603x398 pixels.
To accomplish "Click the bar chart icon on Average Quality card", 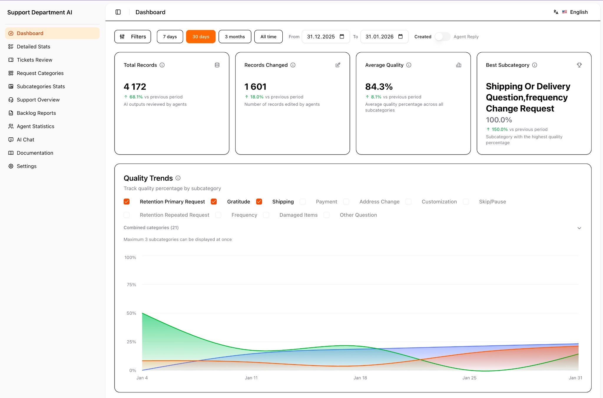I will pyautogui.click(x=458, y=65).
